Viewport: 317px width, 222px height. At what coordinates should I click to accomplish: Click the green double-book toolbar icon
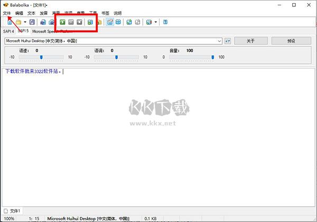(129, 22)
